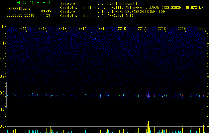Click the 0.6 kHz axis label

[x=3, y=126]
